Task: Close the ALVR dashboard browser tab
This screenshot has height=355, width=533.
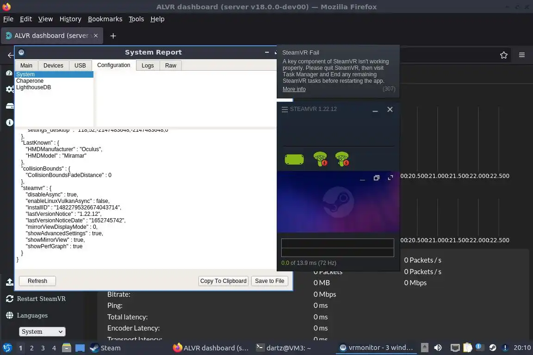Action: [x=96, y=36]
